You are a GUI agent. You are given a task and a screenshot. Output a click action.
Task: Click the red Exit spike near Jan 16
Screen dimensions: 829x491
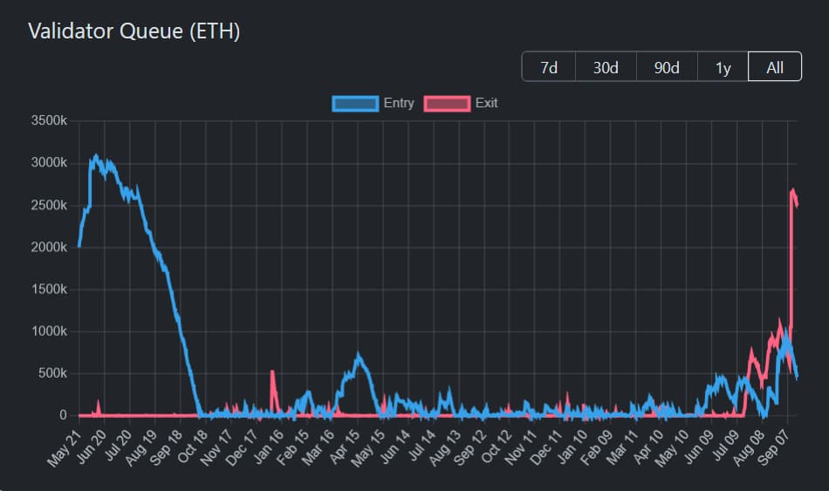[x=272, y=373]
